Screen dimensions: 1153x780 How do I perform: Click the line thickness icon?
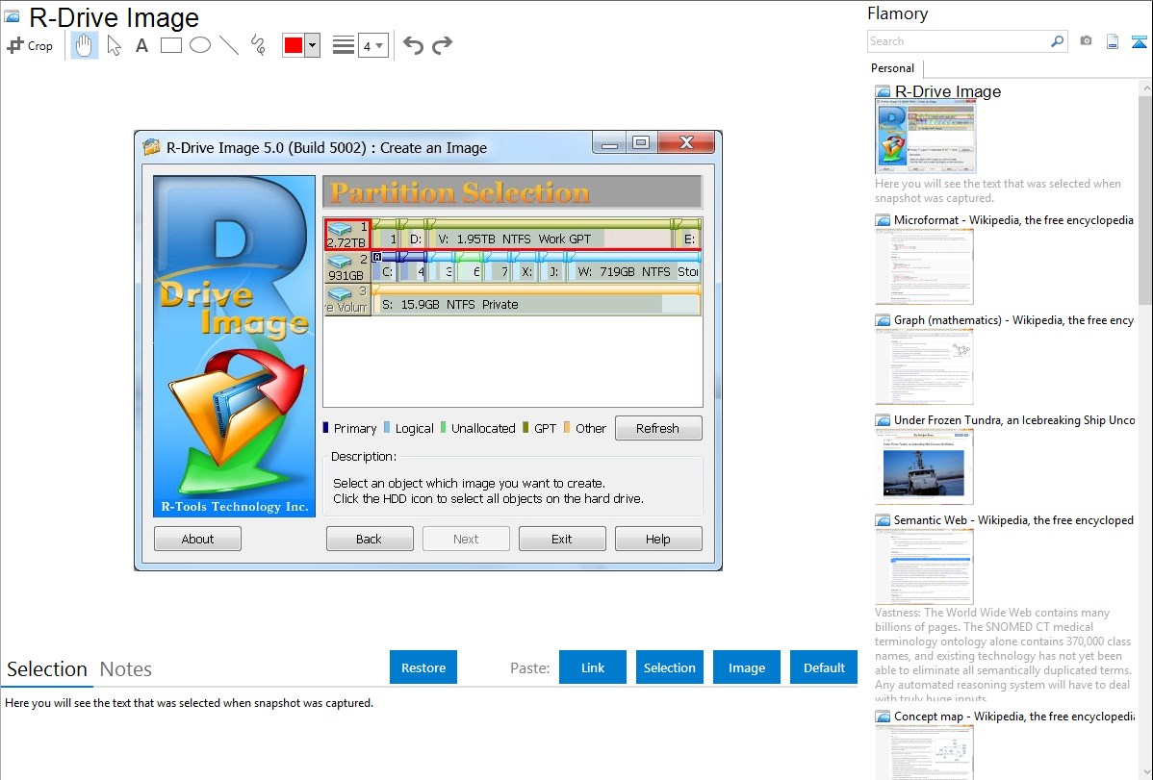[x=344, y=45]
